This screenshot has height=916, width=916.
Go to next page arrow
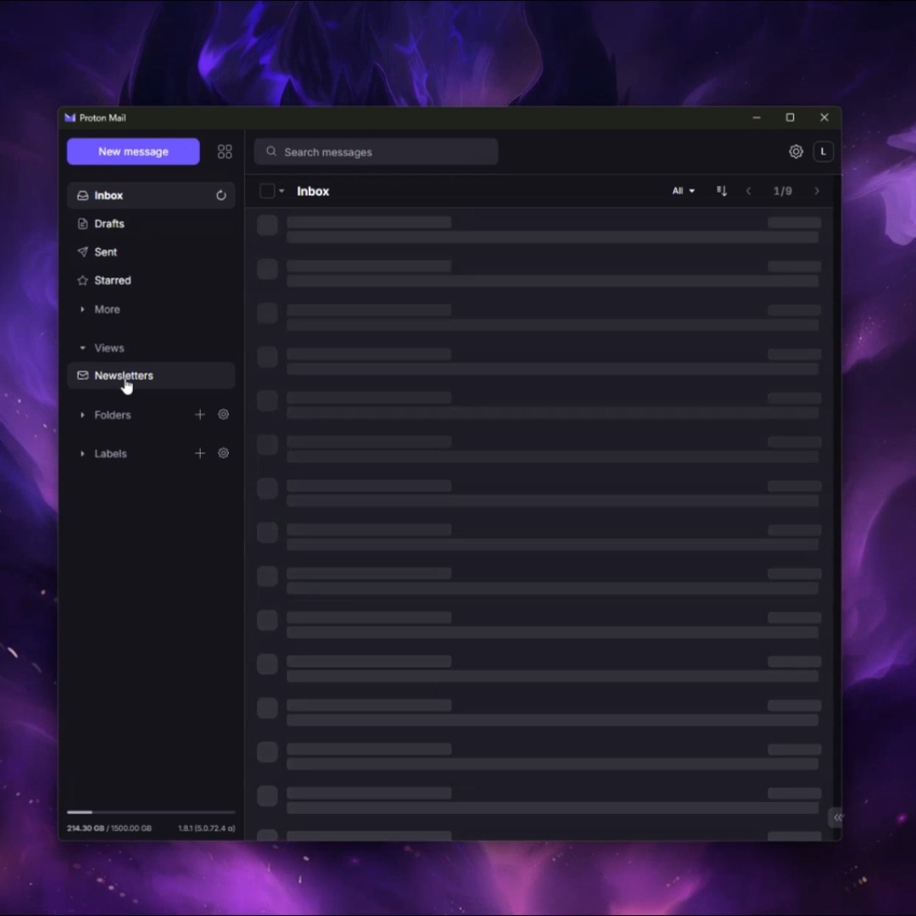(817, 191)
